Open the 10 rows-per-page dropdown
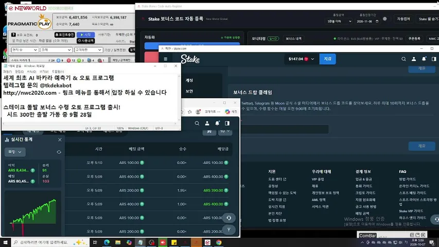This screenshot has width=439, height=247. (225, 131)
